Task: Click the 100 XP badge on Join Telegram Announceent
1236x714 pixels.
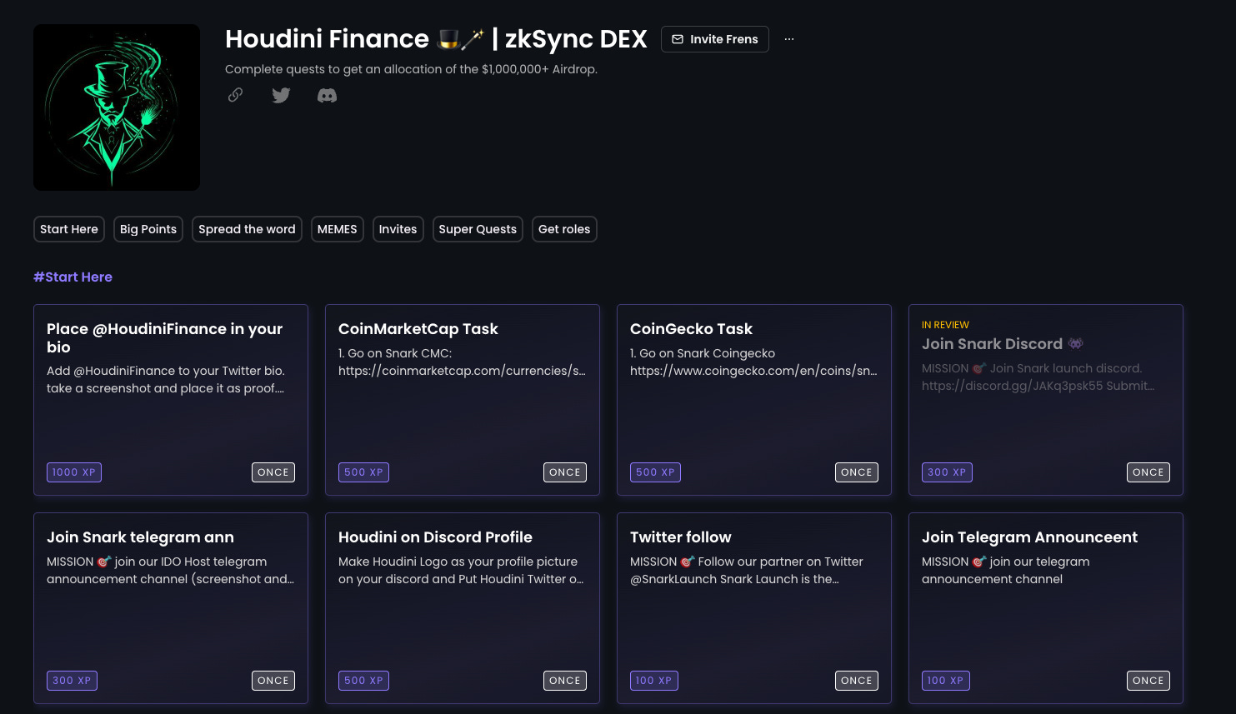Action: click(946, 681)
